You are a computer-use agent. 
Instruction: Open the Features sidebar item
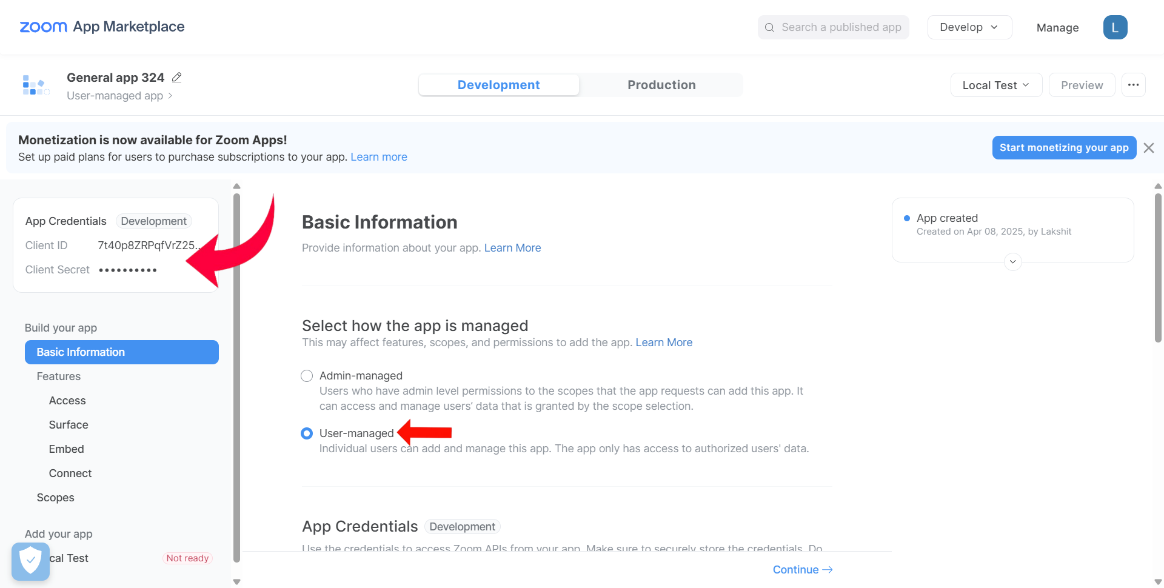click(59, 376)
